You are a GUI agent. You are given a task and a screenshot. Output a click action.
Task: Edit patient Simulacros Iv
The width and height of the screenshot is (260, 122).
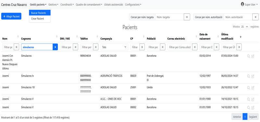tap(253, 76)
